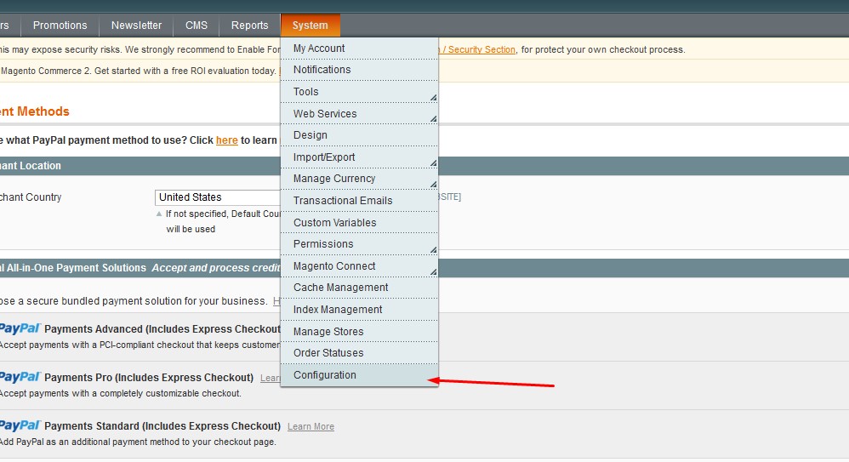The height and width of the screenshot is (462, 849).
Task: Expand the Permissions submenu arrow
Action: pyautogui.click(x=433, y=248)
